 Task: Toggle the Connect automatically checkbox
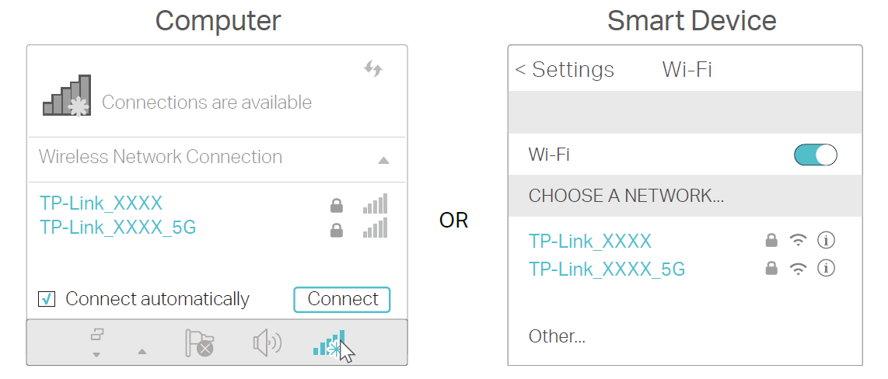coord(47,299)
